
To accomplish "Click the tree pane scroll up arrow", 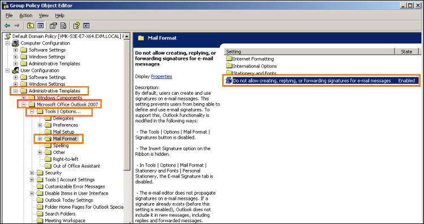I will tap(127, 36).
